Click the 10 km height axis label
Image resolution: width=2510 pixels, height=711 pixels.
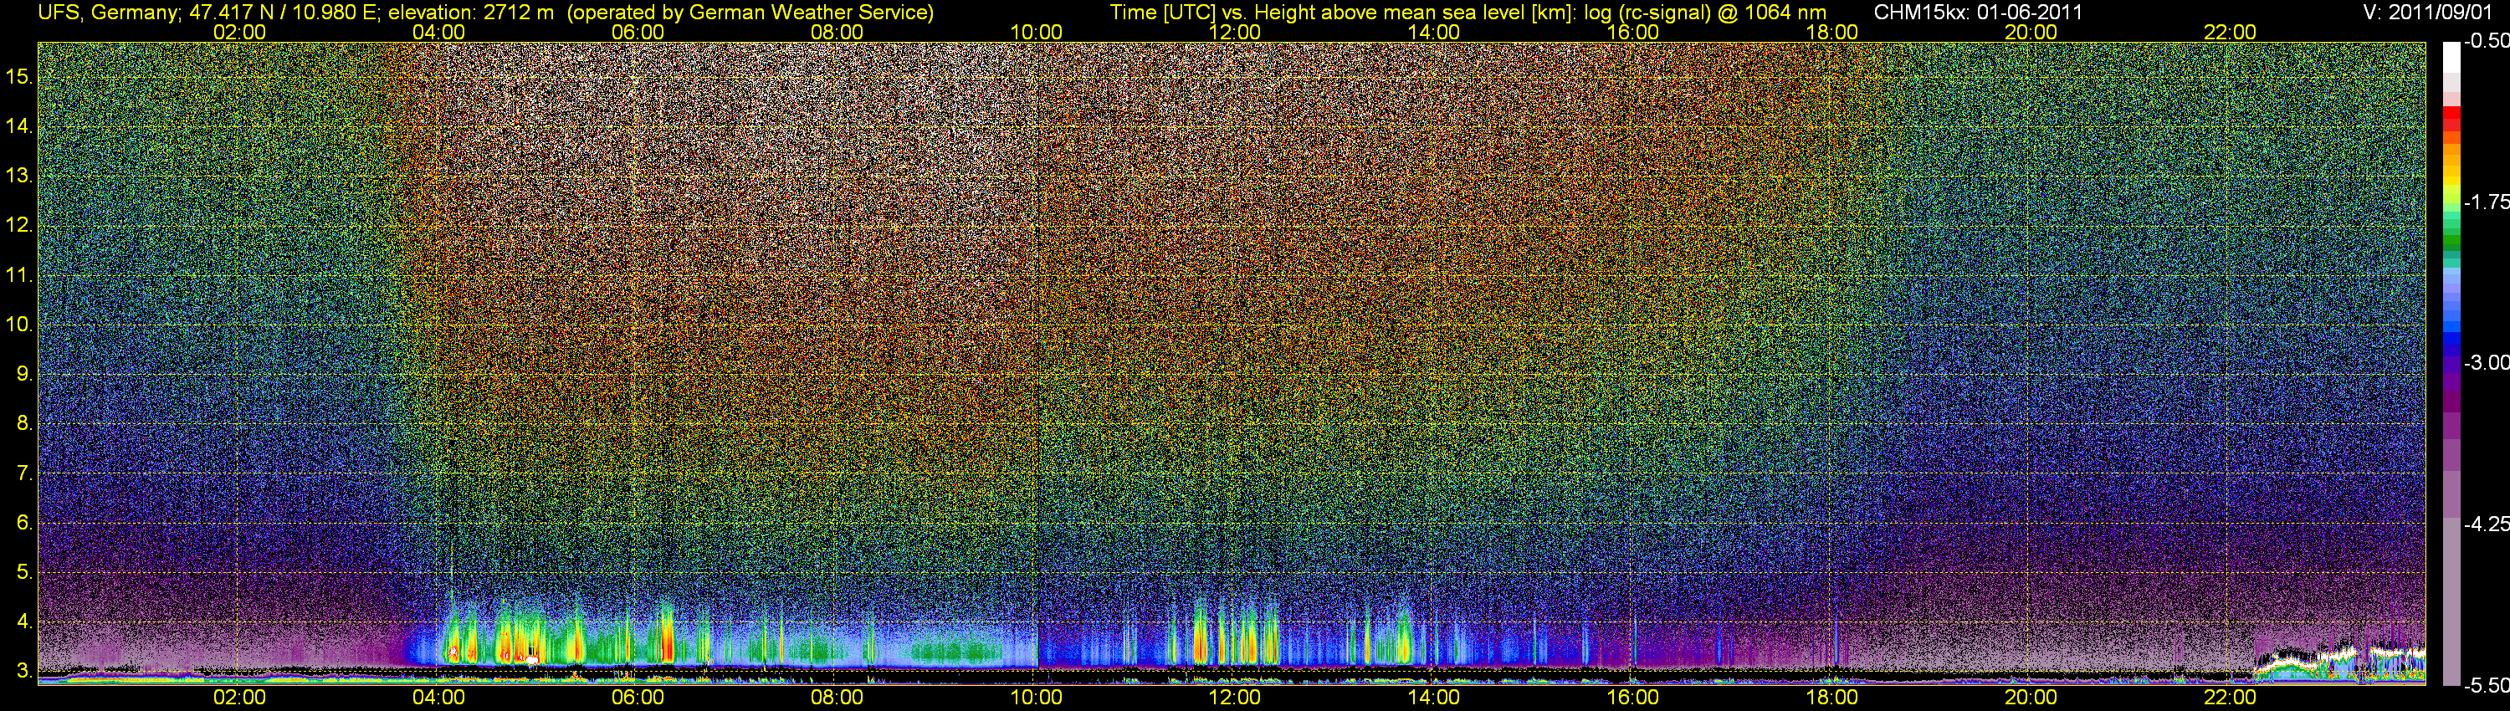pos(19,325)
